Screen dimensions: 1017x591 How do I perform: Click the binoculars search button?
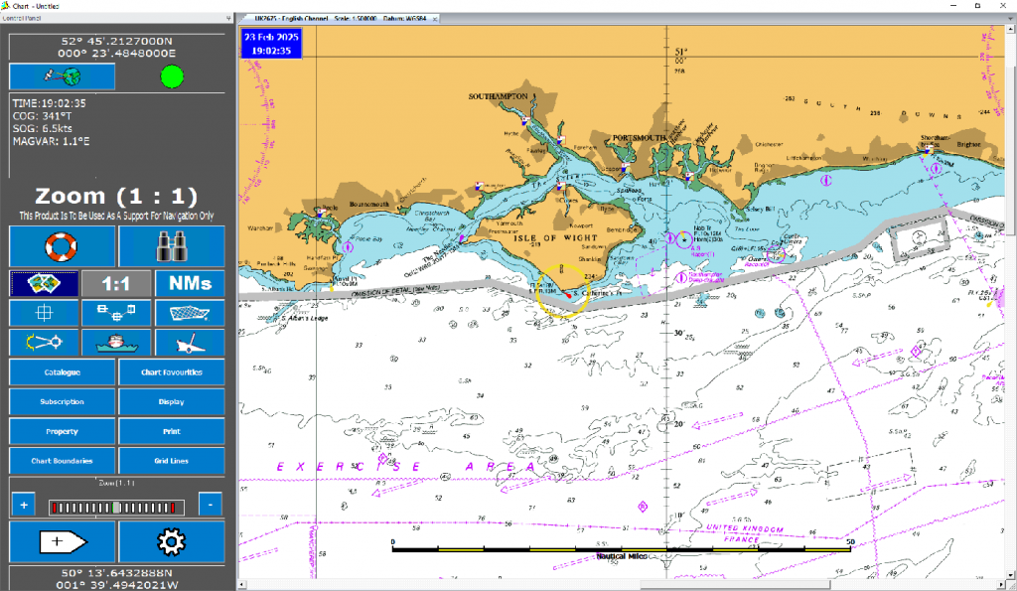click(172, 245)
